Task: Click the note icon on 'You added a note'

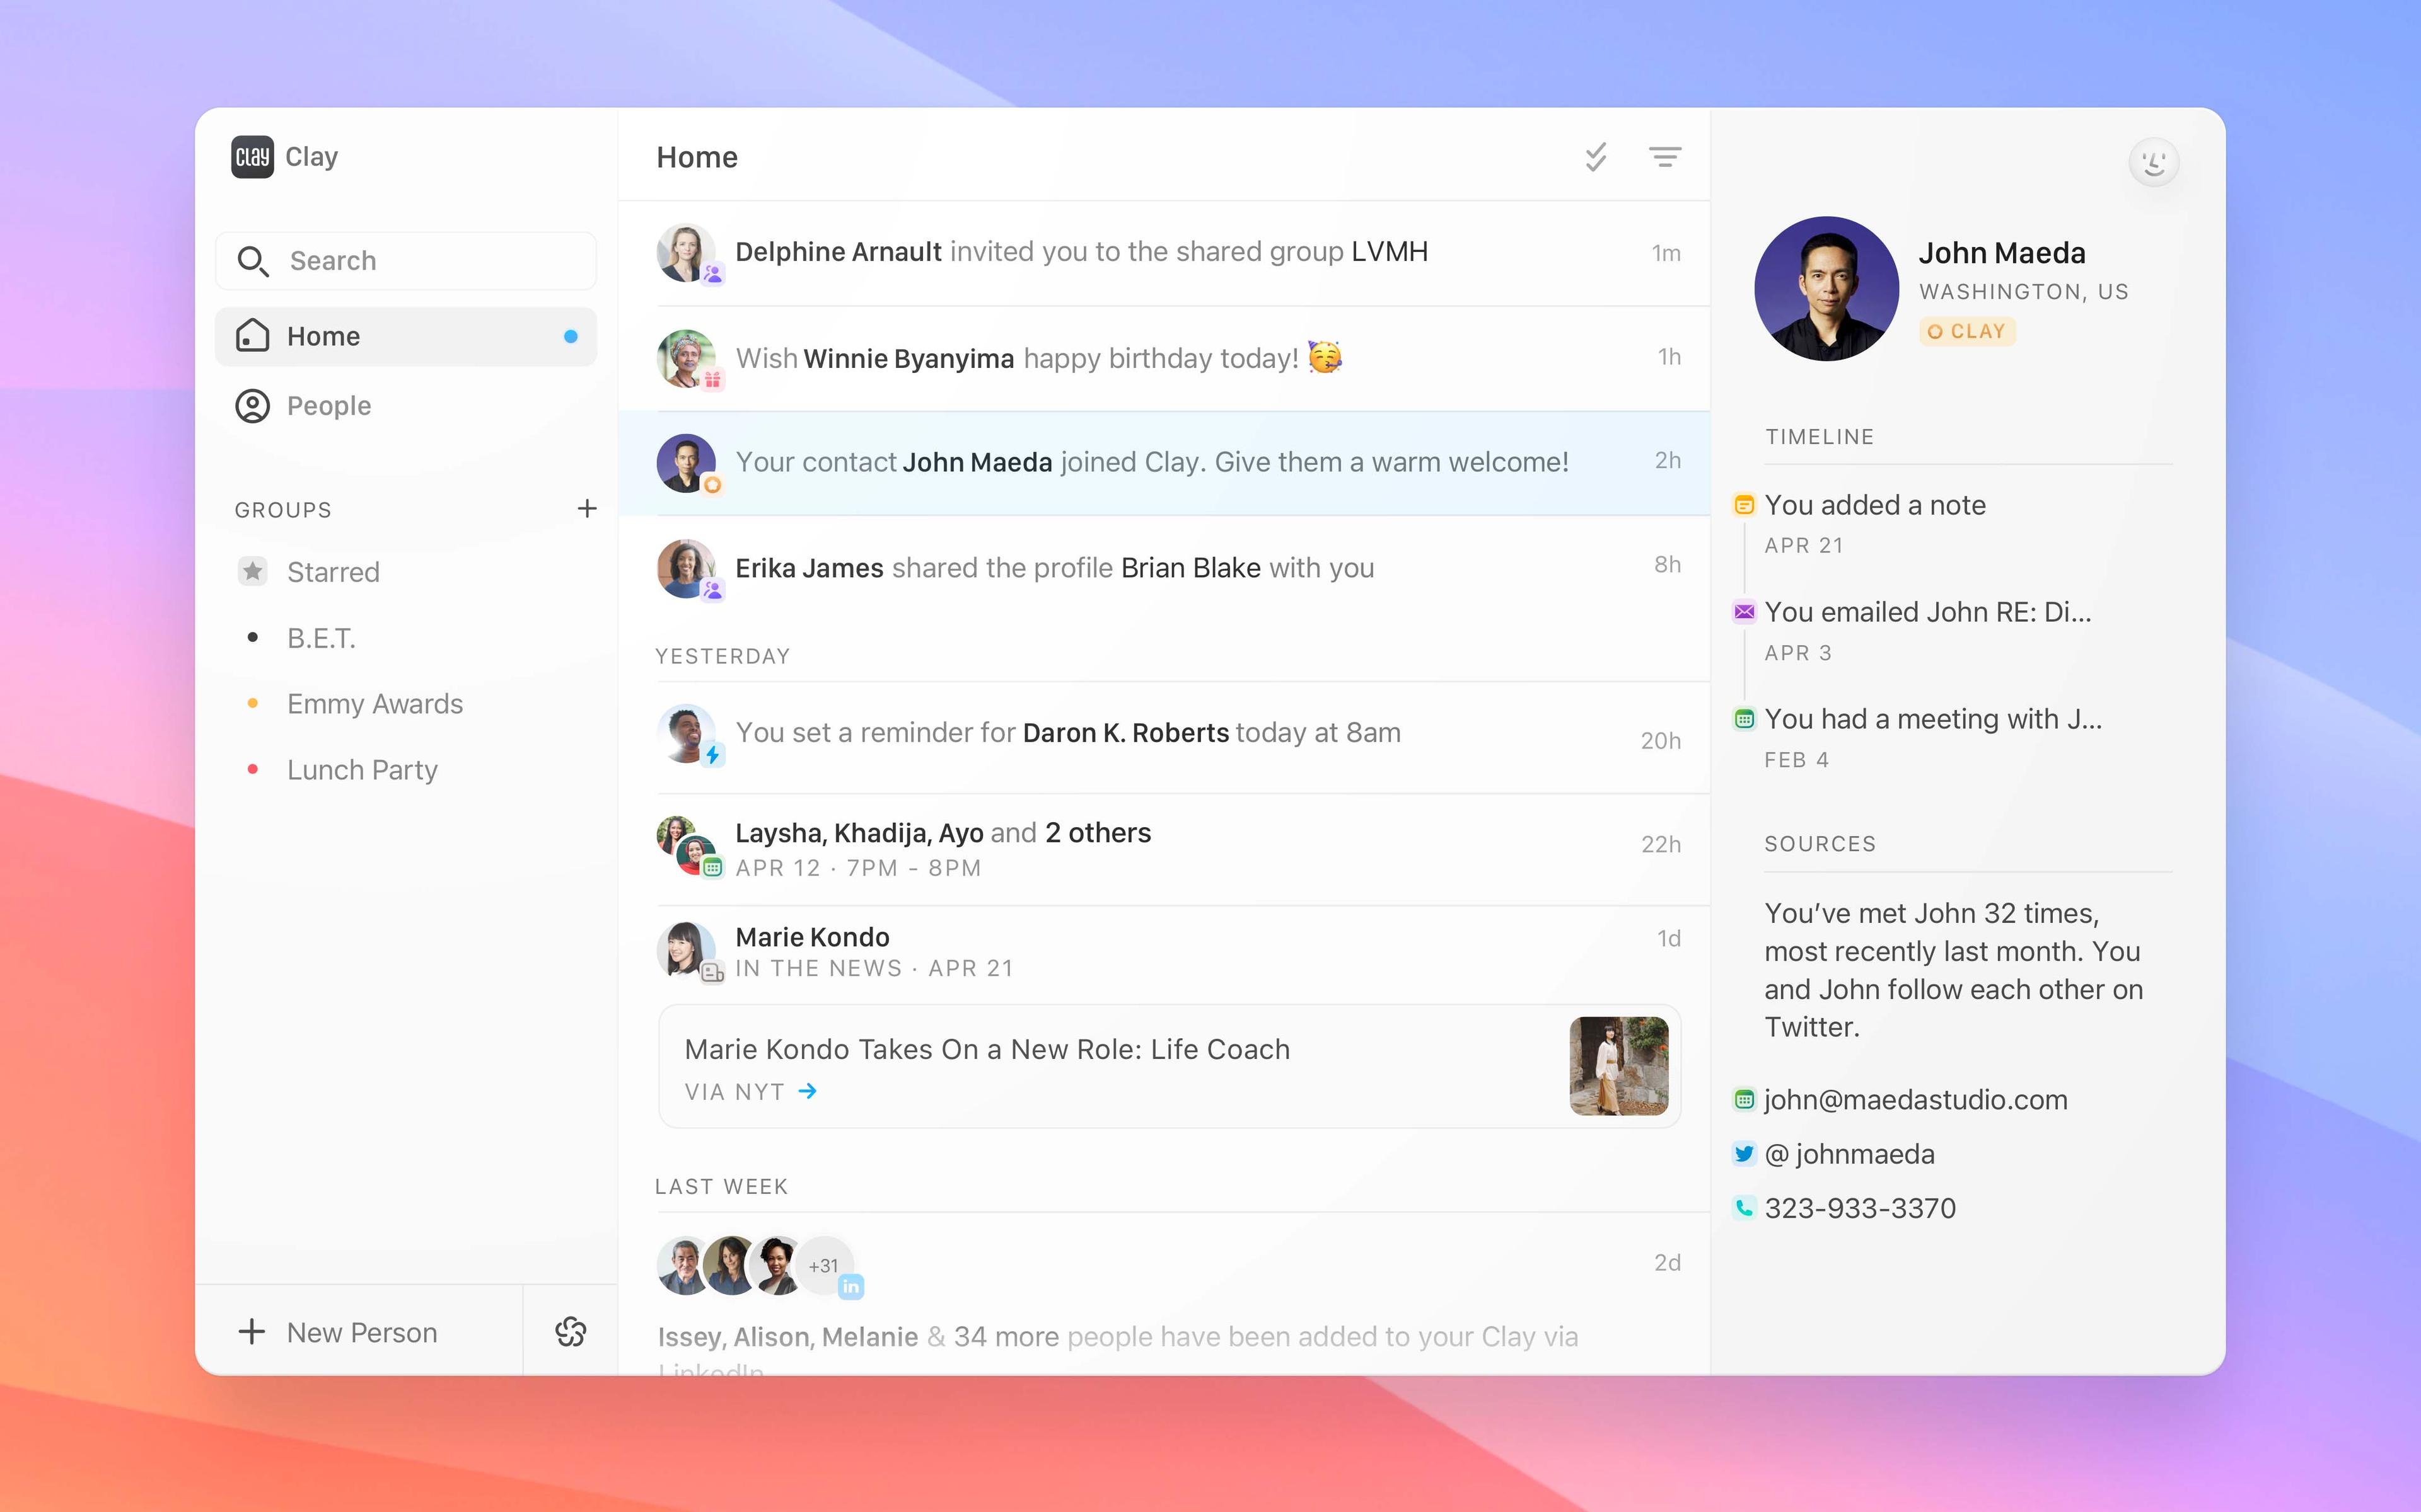Action: (1746, 505)
